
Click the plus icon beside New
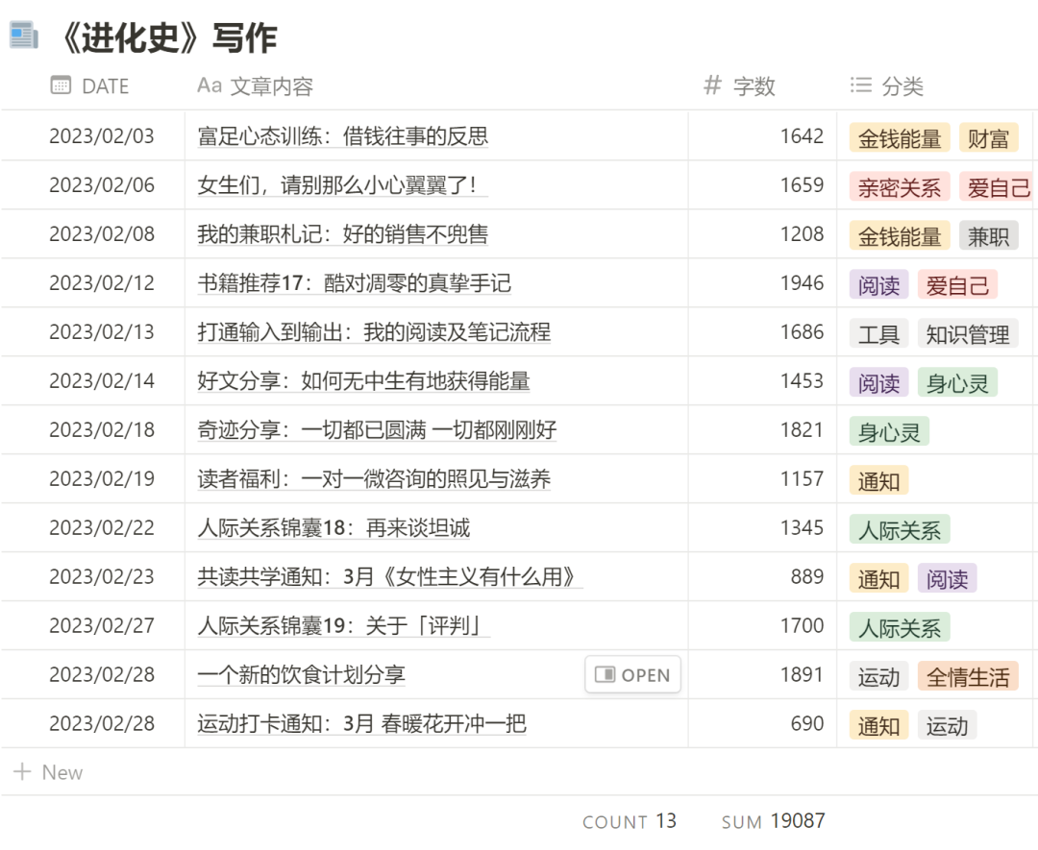coord(22,771)
